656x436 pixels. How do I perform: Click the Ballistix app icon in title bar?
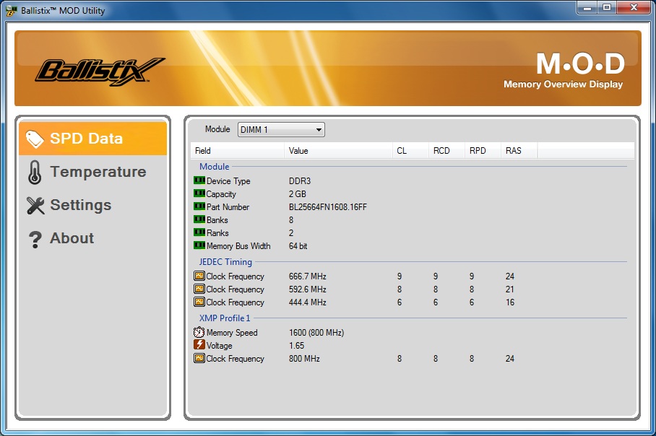(x=12, y=10)
